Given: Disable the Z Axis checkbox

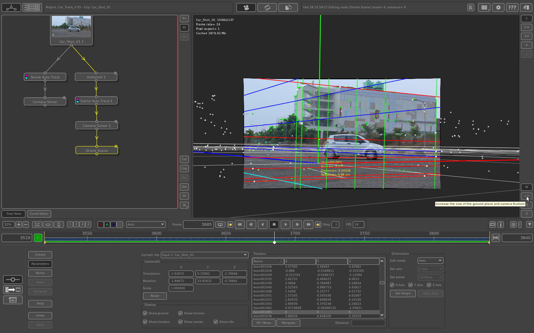Looking at the screenshot, I should coord(429,285).
